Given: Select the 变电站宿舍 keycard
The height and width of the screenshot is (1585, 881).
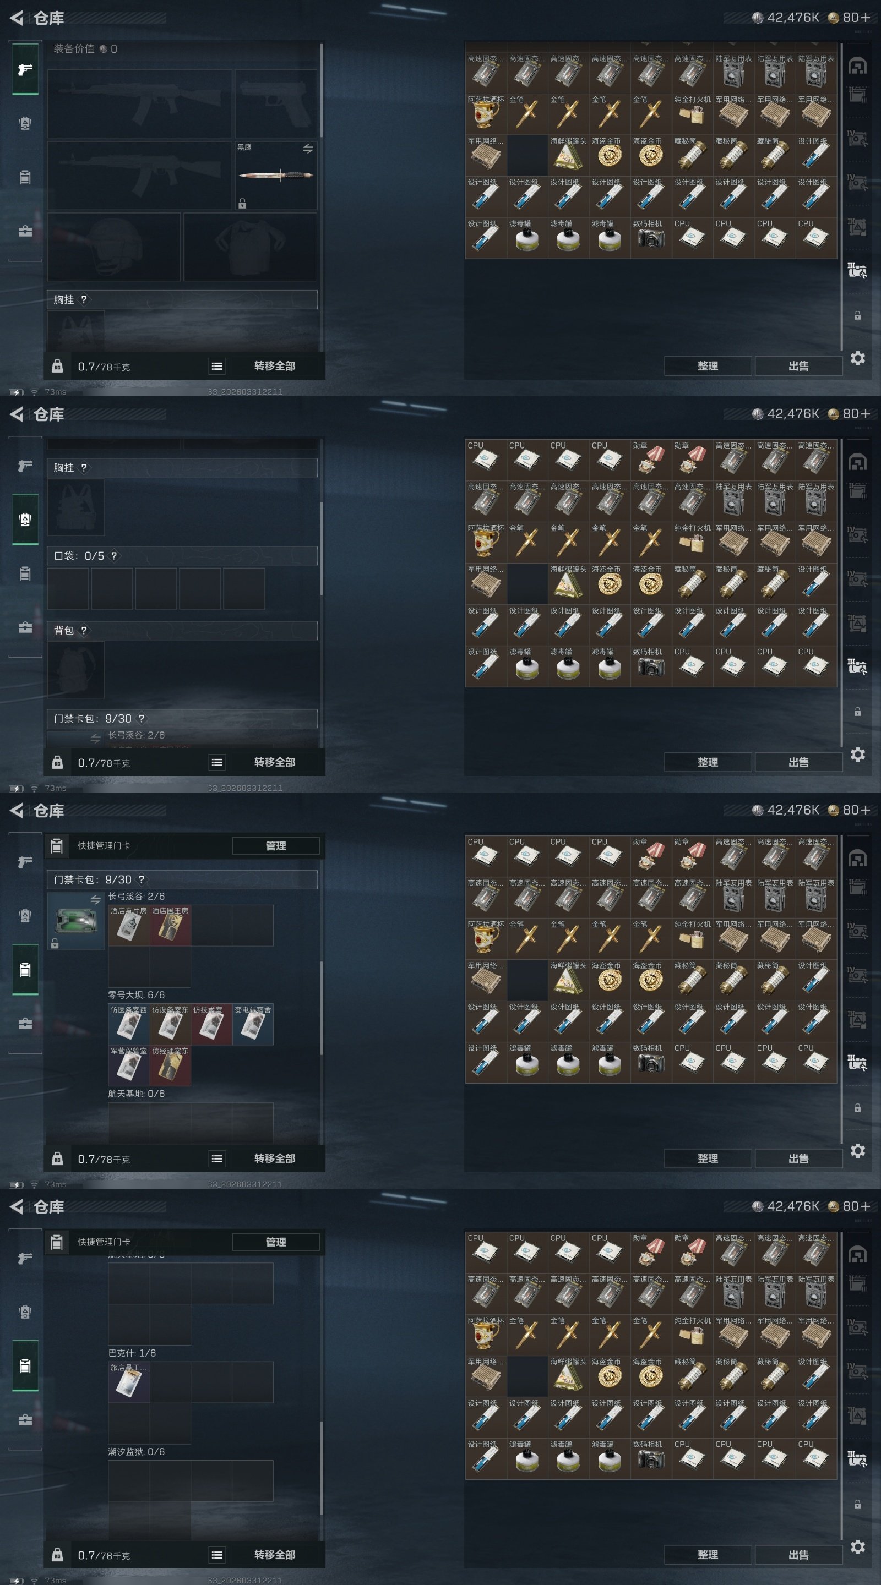Looking at the screenshot, I should 252,1024.
